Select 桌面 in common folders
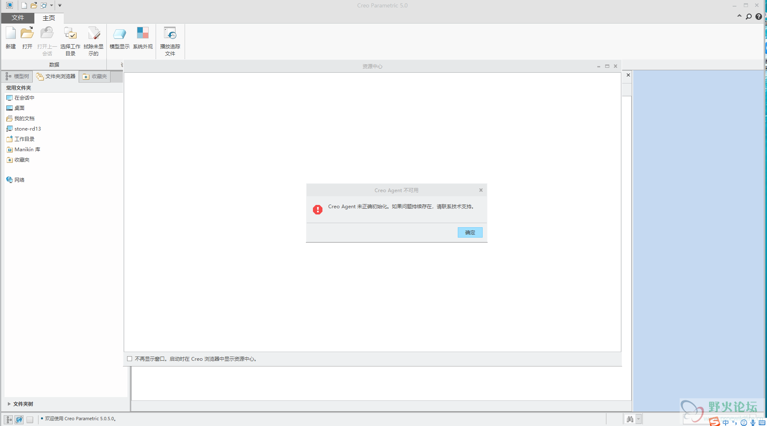The image size is (767, 426). tap(15, 108)
